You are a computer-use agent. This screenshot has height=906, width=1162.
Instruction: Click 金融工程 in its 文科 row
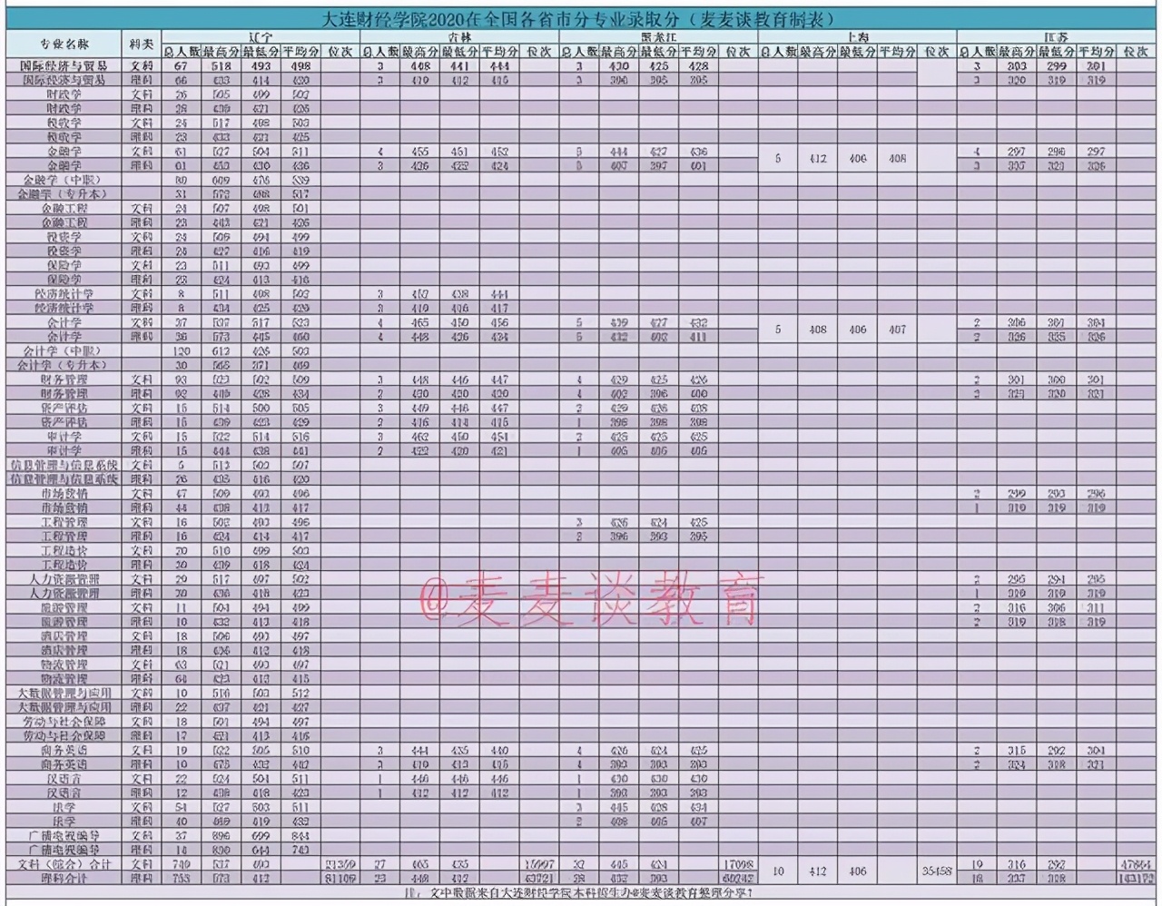pos(64,208)
